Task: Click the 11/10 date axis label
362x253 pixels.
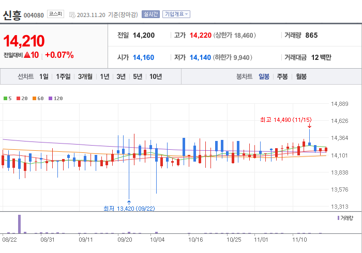Action: pos(299,240)
